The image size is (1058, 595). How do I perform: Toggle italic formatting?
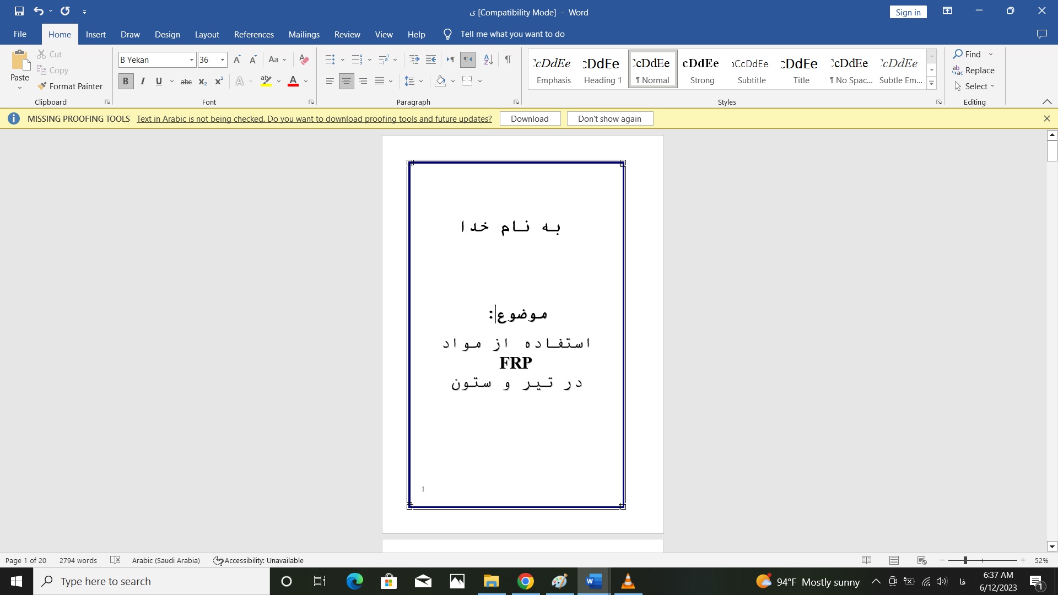pyautogui.click(x=142, y=81)
